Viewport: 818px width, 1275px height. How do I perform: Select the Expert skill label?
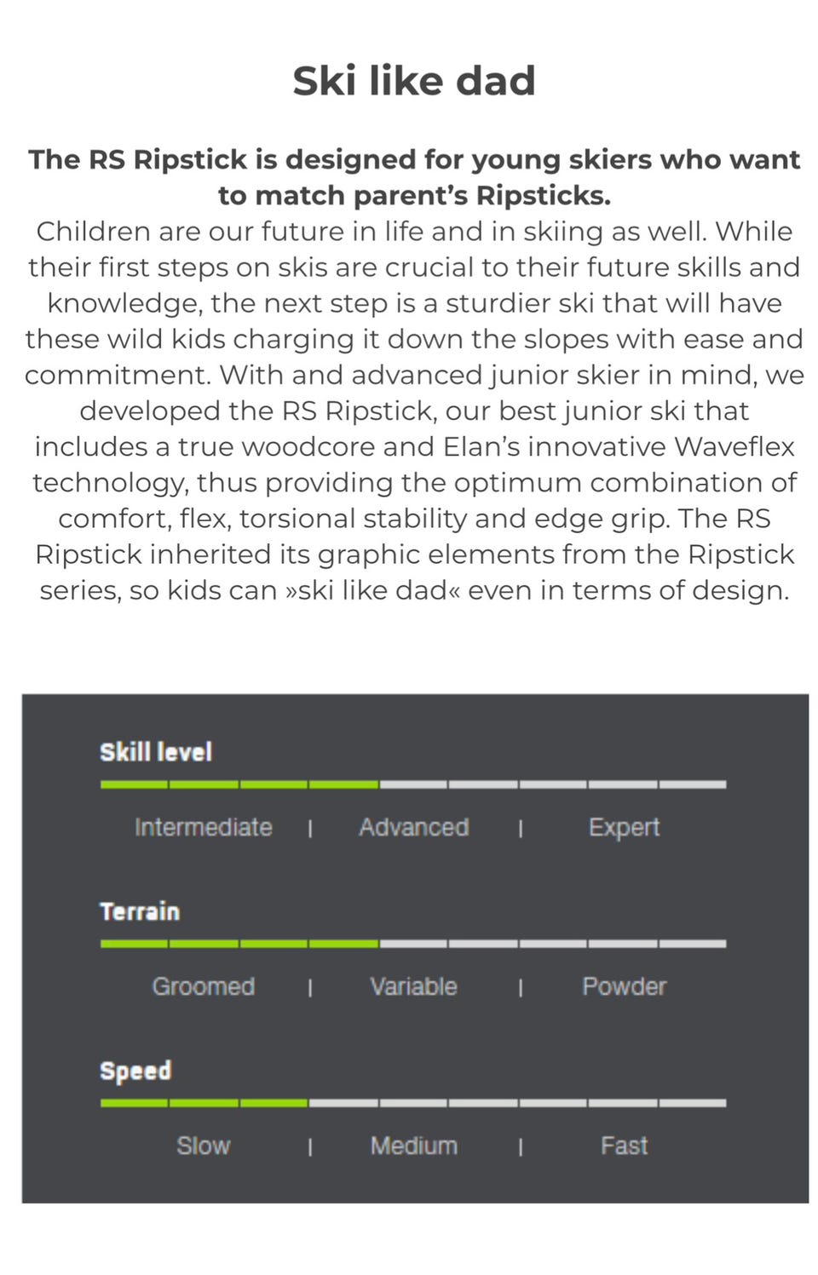pyautogui.click(x=624, y=827)
